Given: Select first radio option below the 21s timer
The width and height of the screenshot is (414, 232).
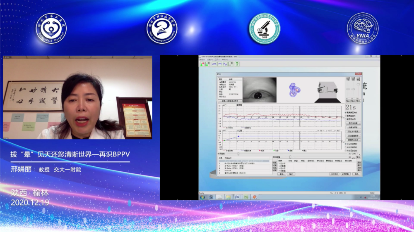Looking at the screenshot, I should pyautogui.click(x=346, y=112).
